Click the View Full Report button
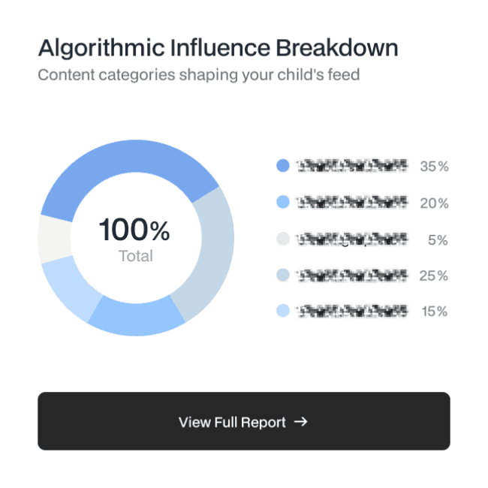The height and width of the screenshot is (488, 488). pos(243,421)
